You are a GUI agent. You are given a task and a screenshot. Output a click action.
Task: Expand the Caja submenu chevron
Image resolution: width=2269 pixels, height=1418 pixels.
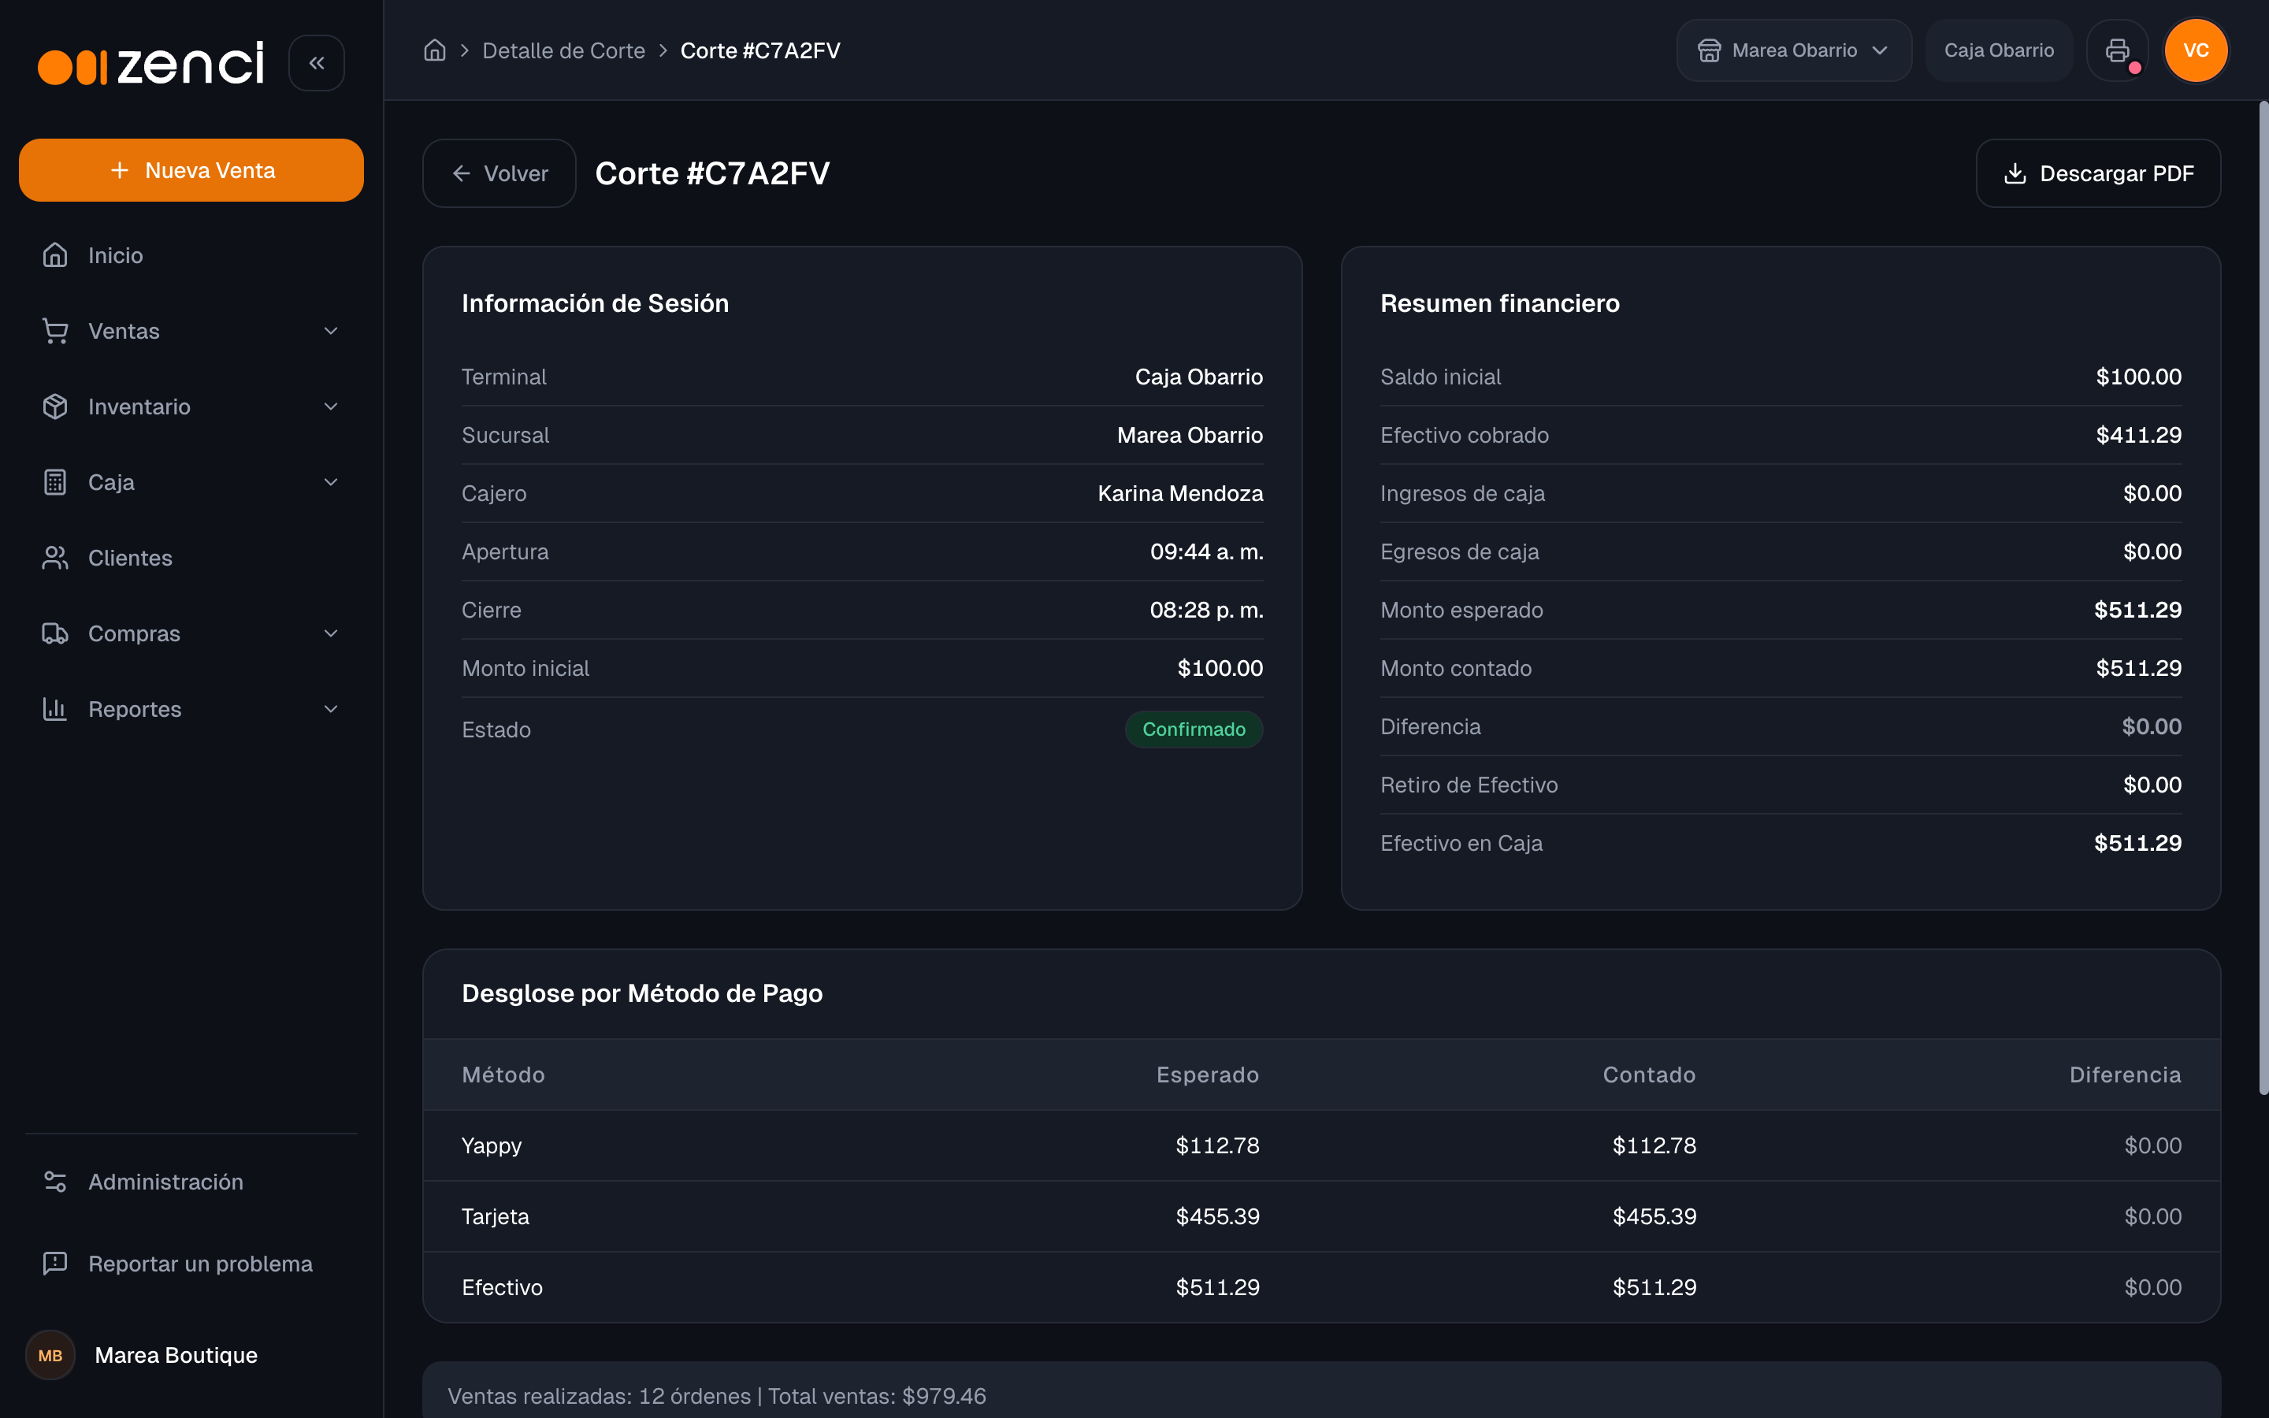pos(331,482)
